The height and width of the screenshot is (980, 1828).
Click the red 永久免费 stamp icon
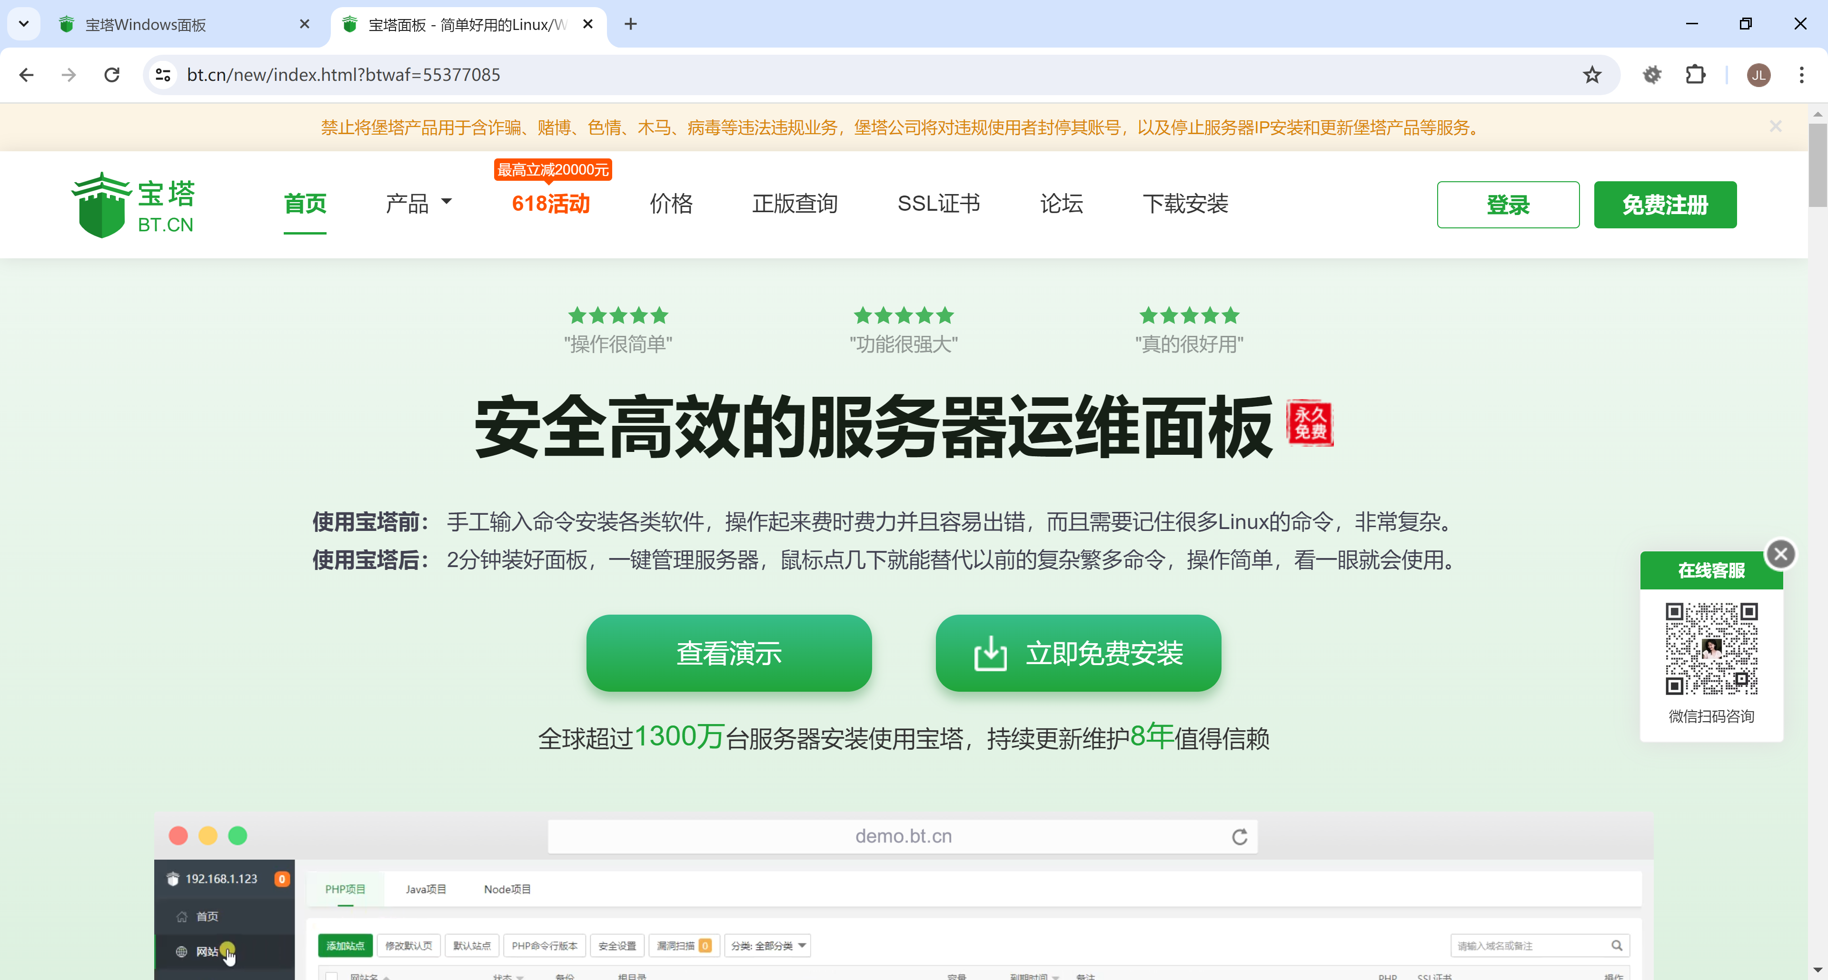pyautogui.click(x=1310, y=423)
